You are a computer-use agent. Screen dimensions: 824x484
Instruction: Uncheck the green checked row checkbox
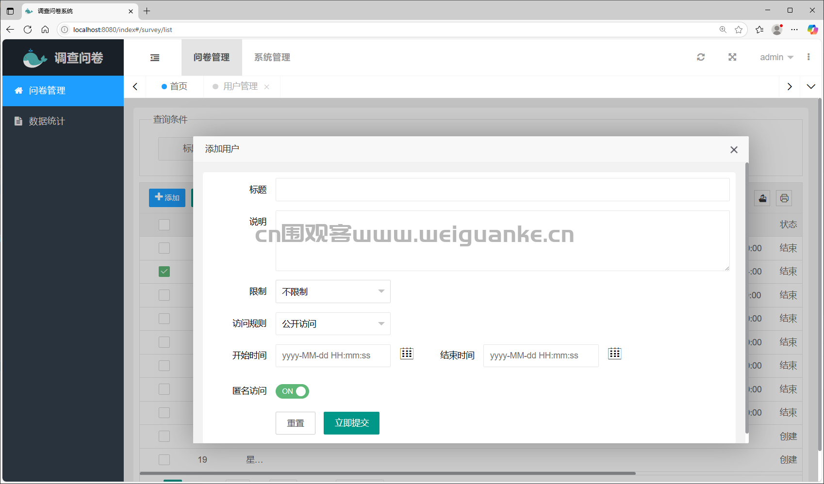(165, 272)
